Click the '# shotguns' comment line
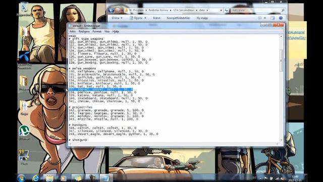This screenshot has width=323, height=182. point(78,140)
